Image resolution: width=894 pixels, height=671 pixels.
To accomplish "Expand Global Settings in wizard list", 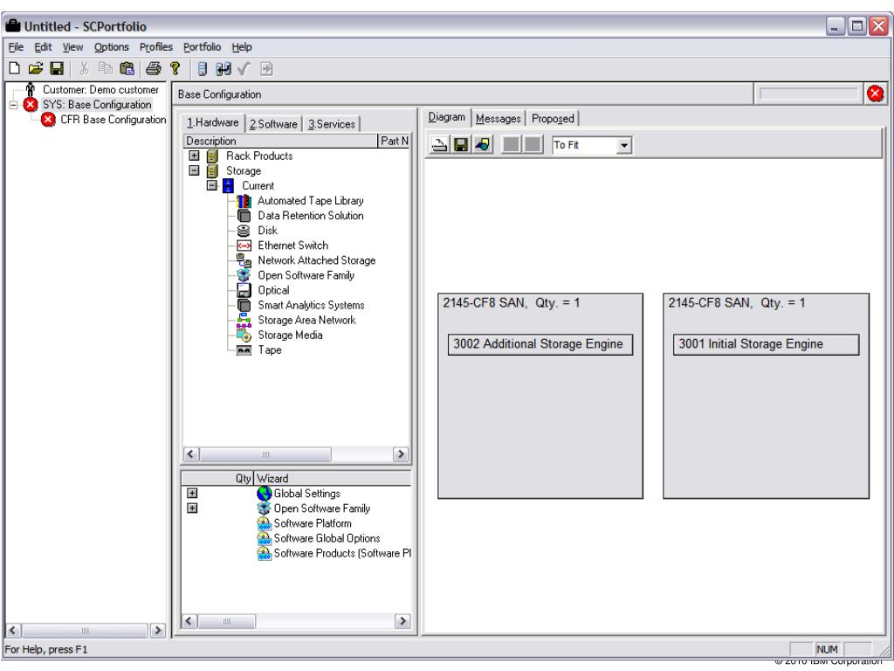I will pyautogui.click(x=192, y=493).
